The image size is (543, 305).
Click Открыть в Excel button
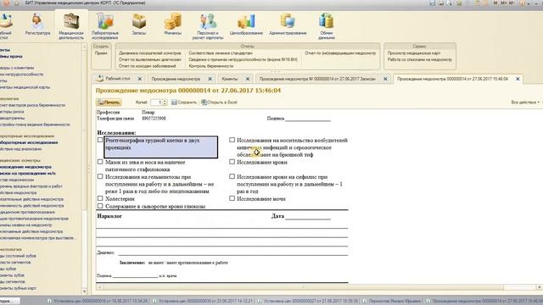point(219,103)
